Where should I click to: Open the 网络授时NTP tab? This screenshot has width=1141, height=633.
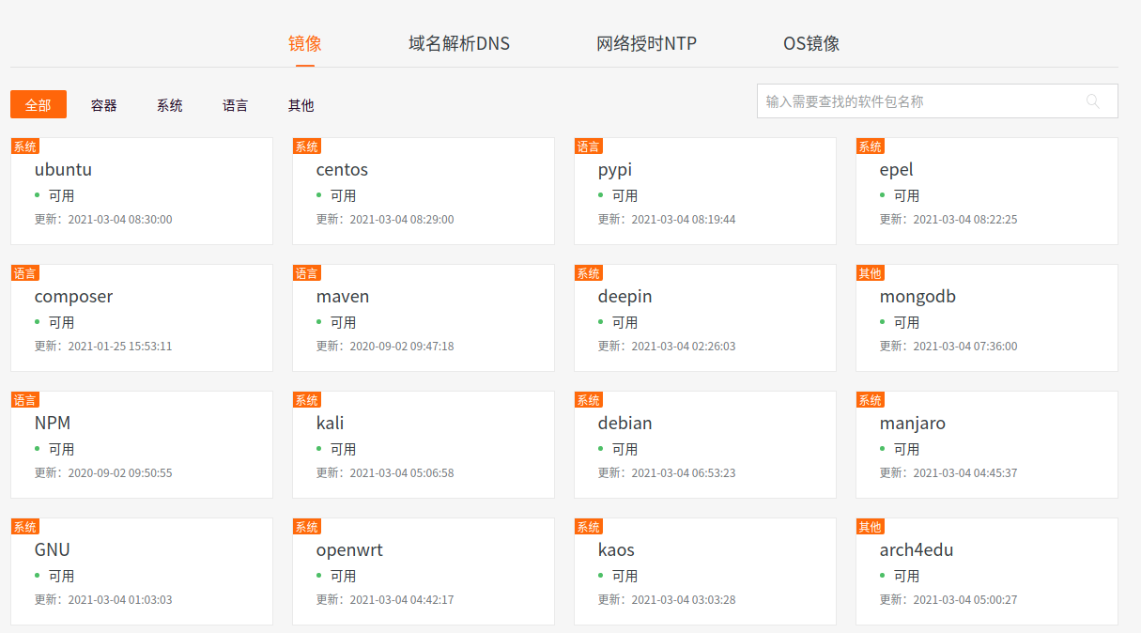click(x=647, y=43)
